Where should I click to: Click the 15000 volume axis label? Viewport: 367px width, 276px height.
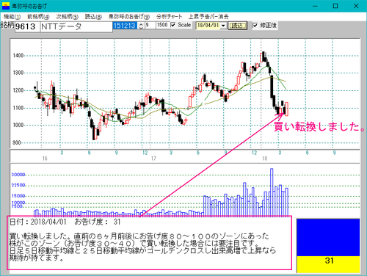18,196
